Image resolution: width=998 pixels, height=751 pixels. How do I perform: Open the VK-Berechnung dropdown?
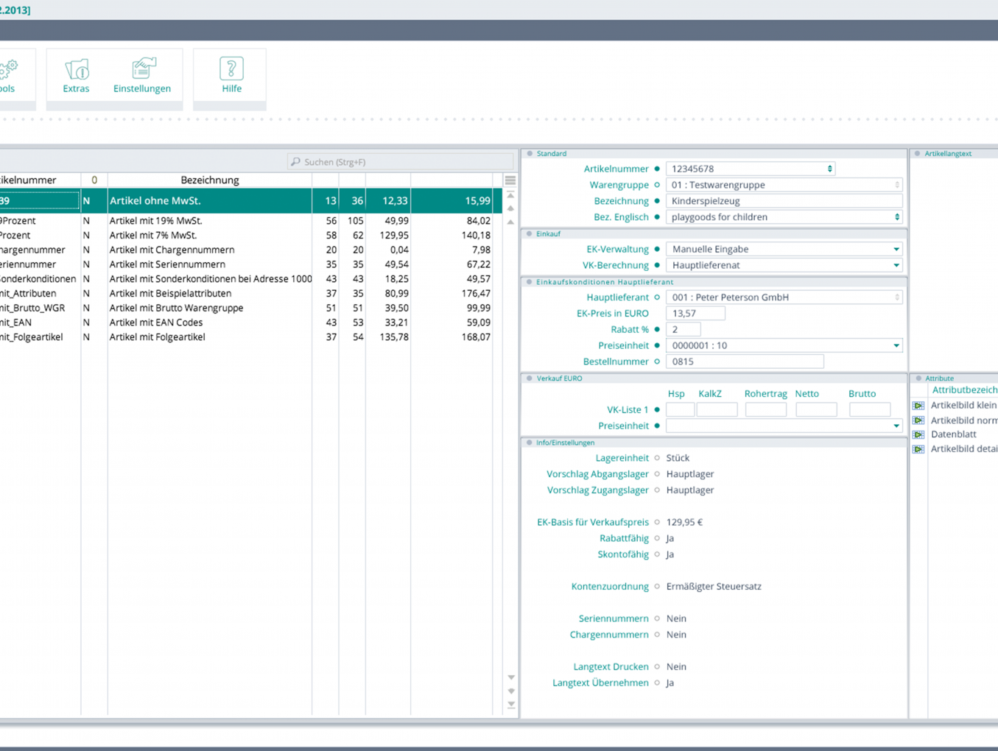click(896, 266)
